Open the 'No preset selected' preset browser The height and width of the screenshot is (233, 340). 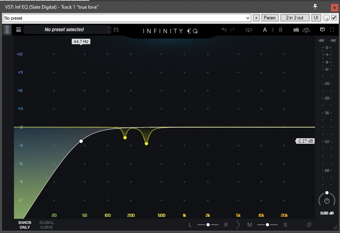(64, 30)
